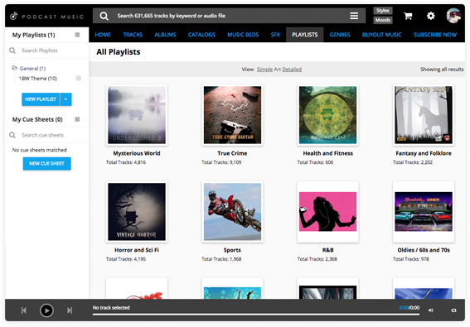Click the search magnifier icon in top bar
The image size is (470, 327).
pos(104,16)
